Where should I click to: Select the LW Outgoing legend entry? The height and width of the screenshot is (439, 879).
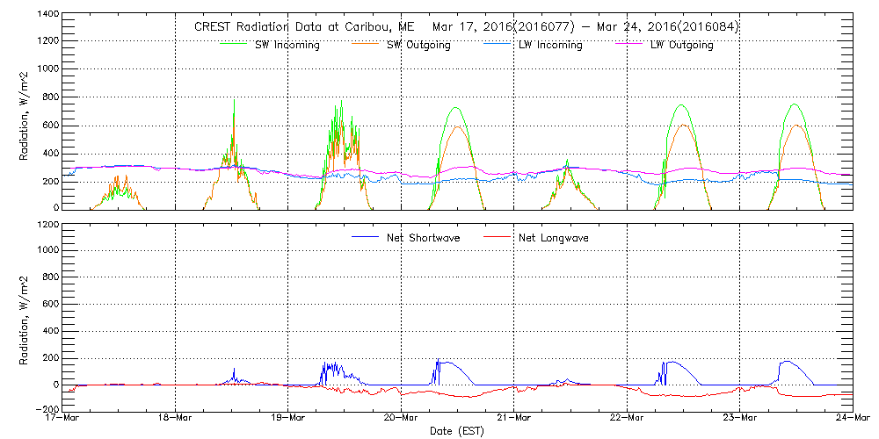coord(681,45)
